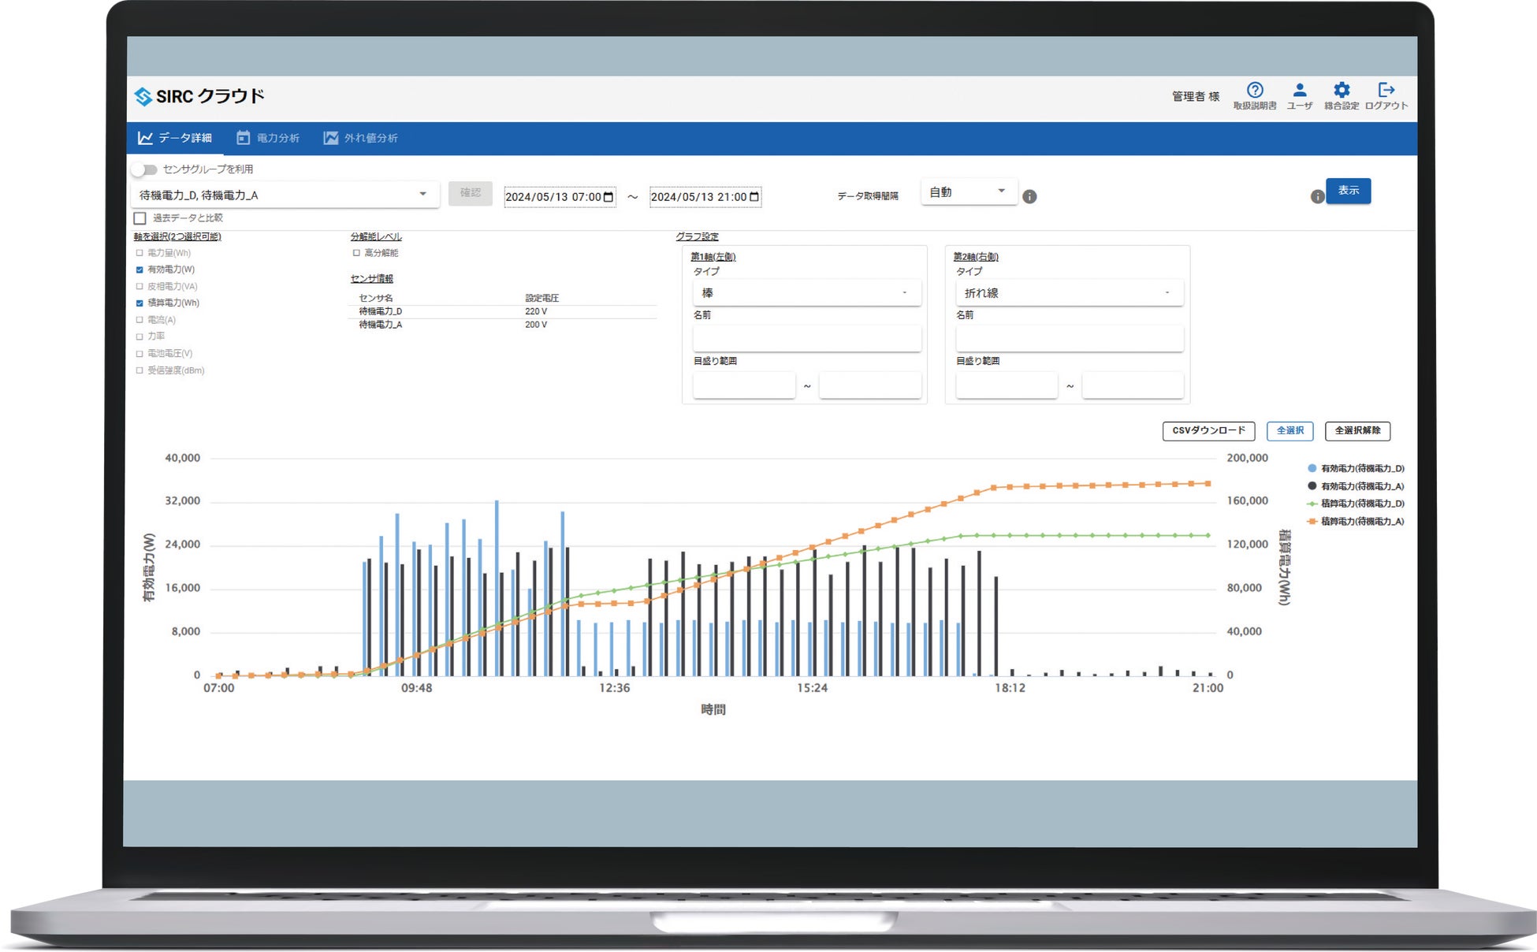
Task: Click info icon beside 自動 dropdown
Action: tap(1029, 197)
